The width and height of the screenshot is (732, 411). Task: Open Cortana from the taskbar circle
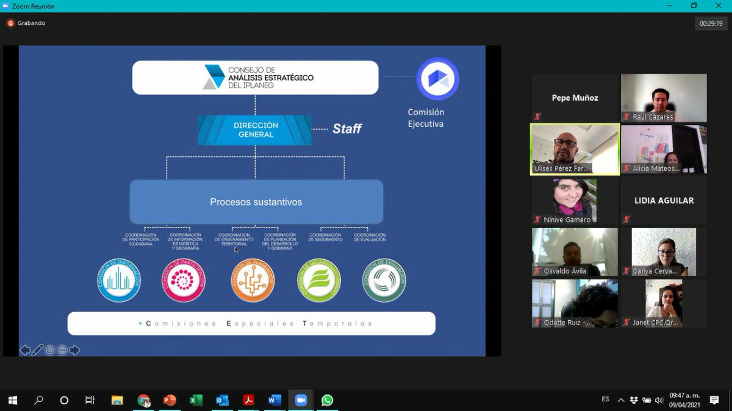coord(64,400)
